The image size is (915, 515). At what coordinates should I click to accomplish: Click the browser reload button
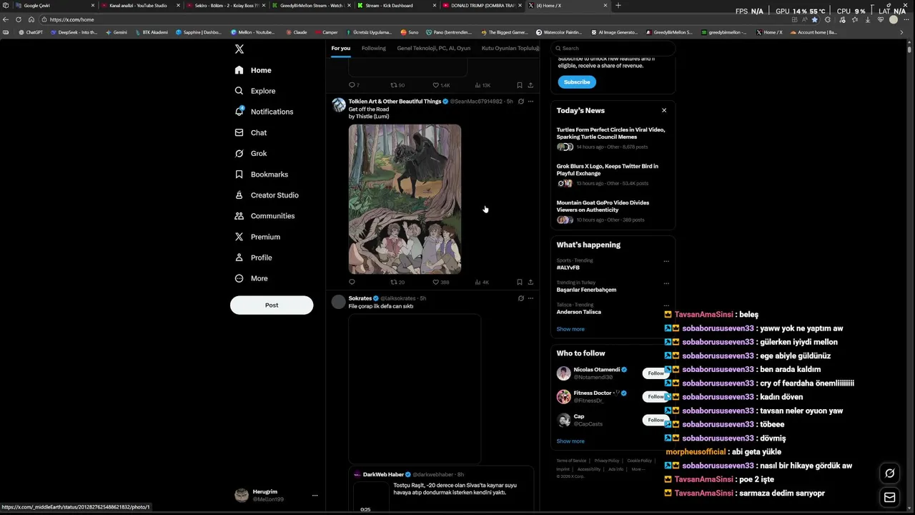[x=19, y=19]
